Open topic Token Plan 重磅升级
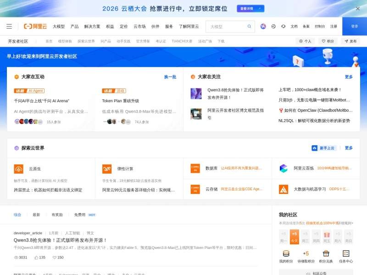The height and width of the screenshot is (275, 367). point(121,101)
